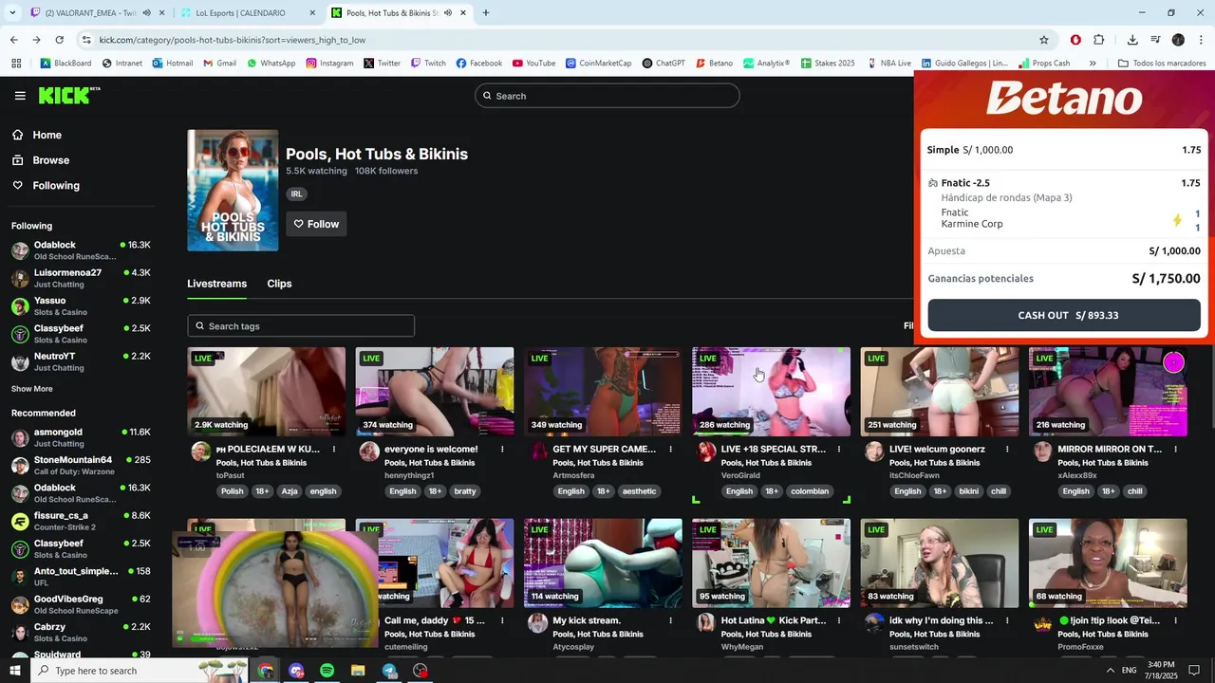Open the Chrome apps grid icon

coord(15,64)
